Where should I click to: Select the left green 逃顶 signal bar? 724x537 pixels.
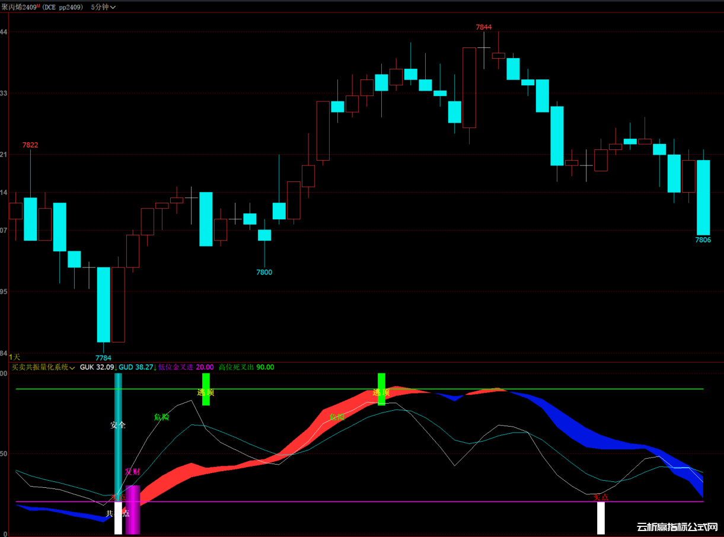pos(206,389)
